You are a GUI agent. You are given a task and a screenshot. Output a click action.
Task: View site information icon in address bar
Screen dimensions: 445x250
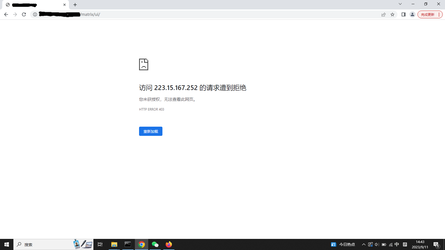(35, 14)
